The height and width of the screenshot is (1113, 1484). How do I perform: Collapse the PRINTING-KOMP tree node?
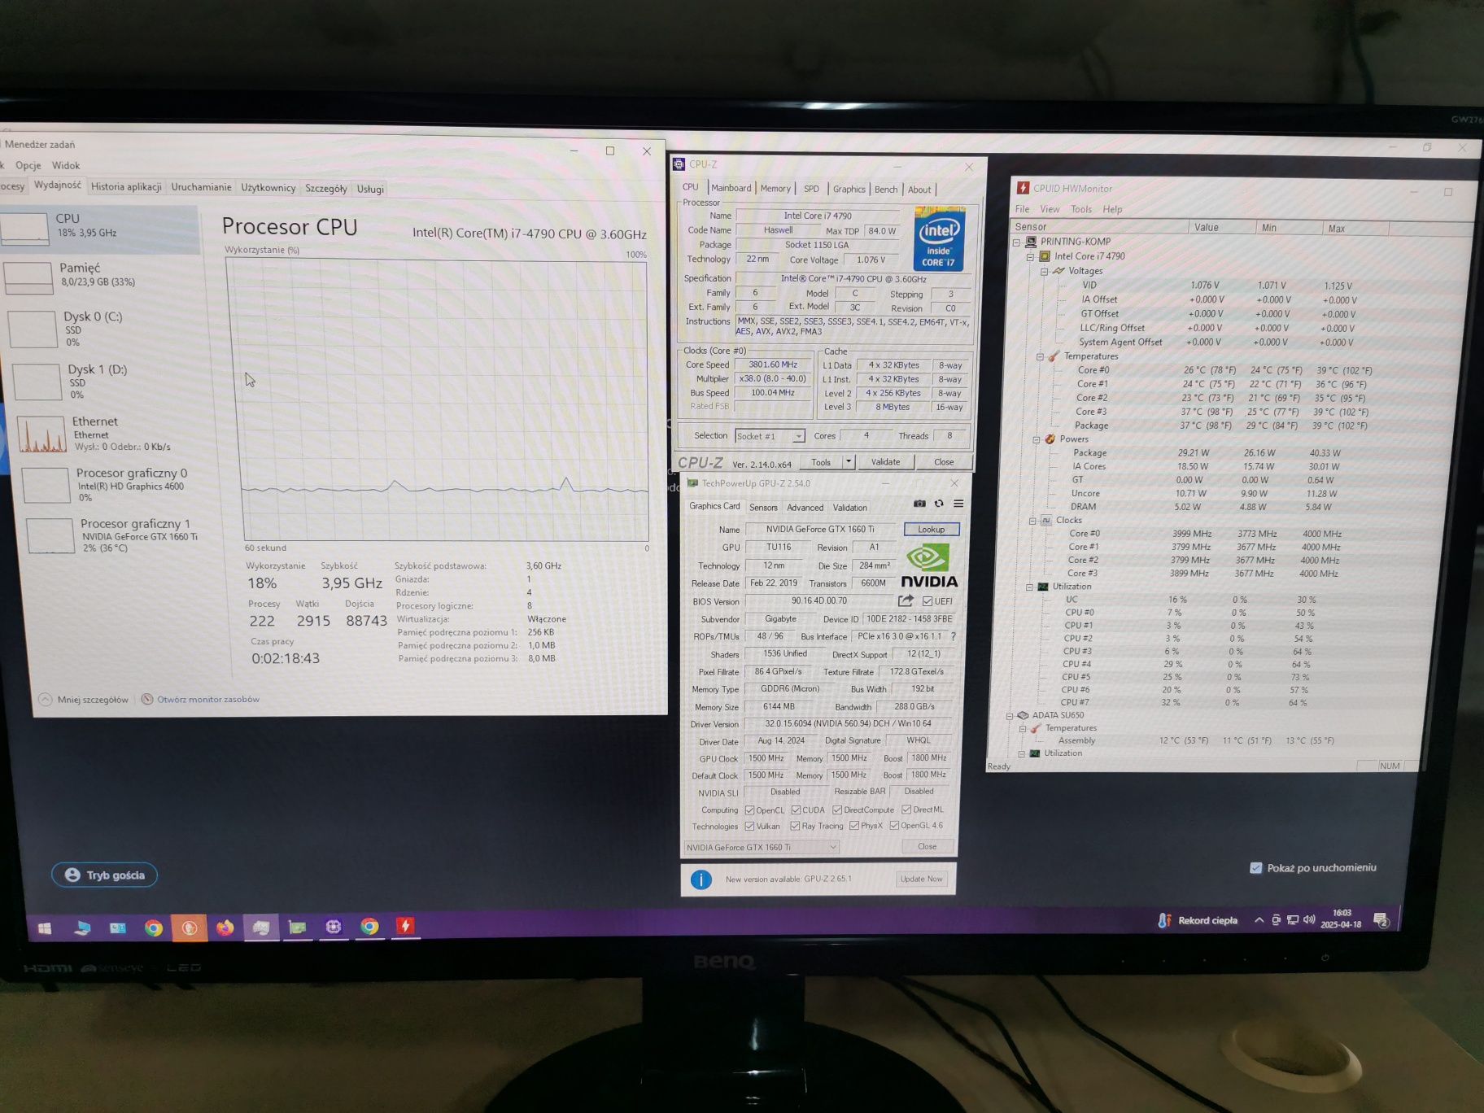coord(1016,242)
